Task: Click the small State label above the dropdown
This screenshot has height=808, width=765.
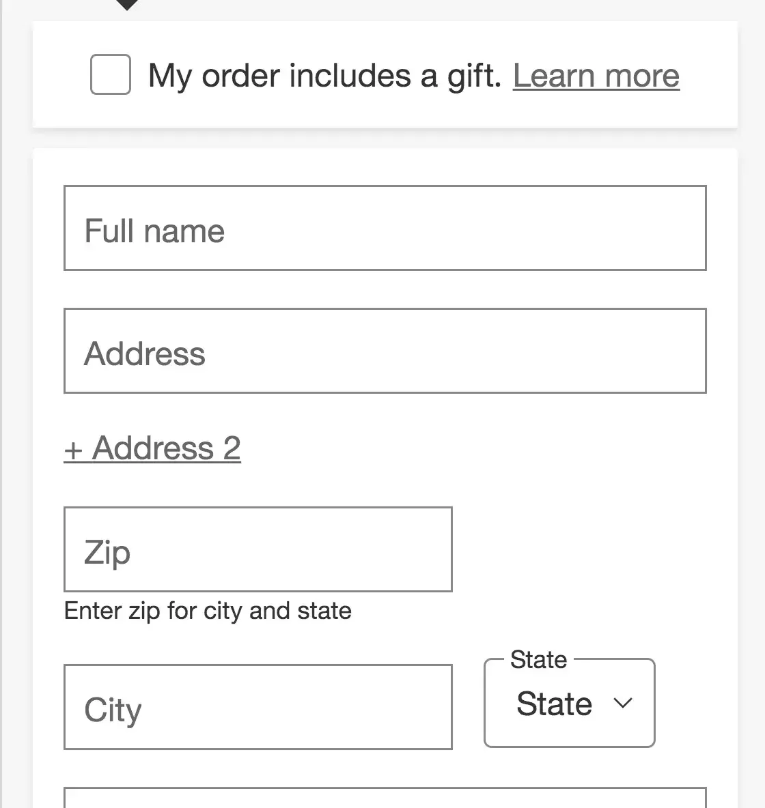Action: coord(538,660)
